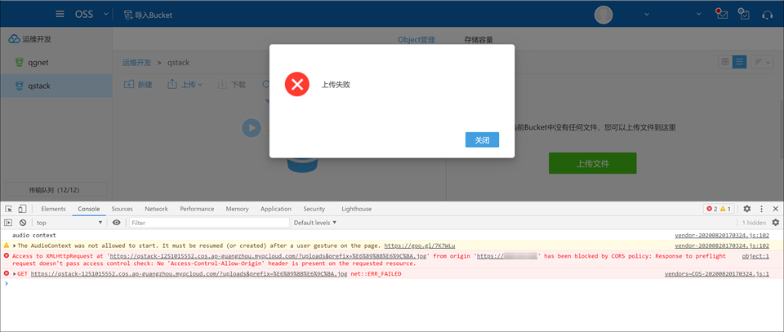Select the qgnet bucket
This screenshot has height=332, width=784.
(x=56, y=63)
